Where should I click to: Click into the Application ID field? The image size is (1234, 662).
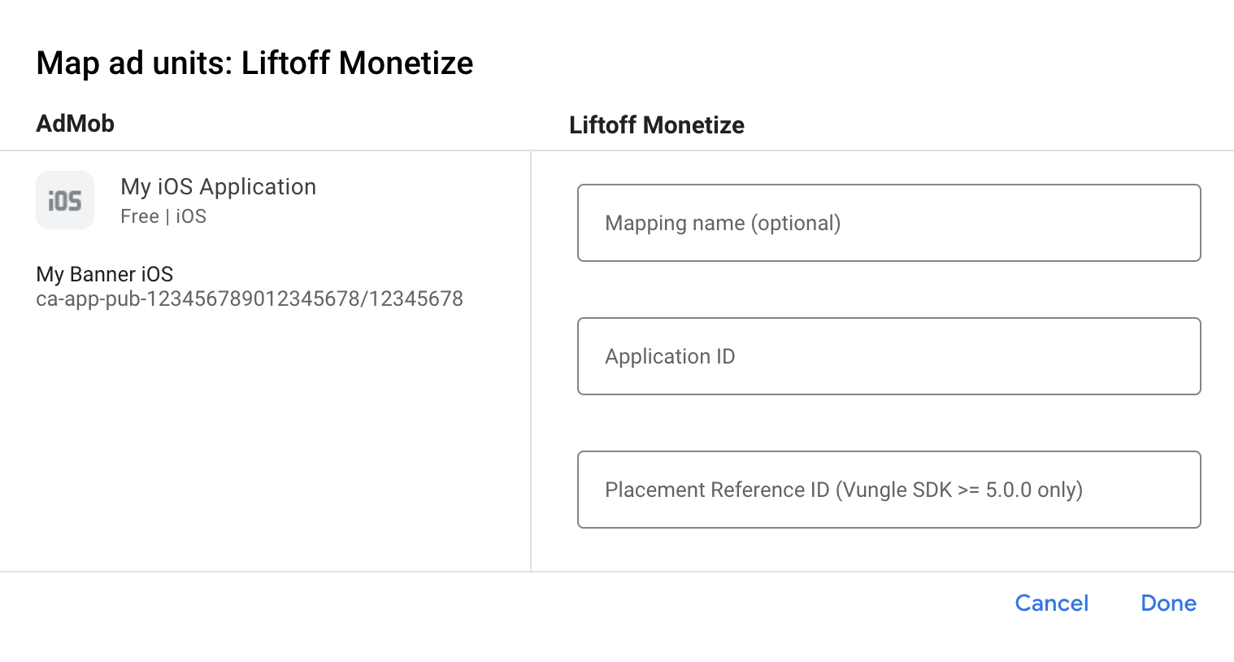click(x=889, y=356)
